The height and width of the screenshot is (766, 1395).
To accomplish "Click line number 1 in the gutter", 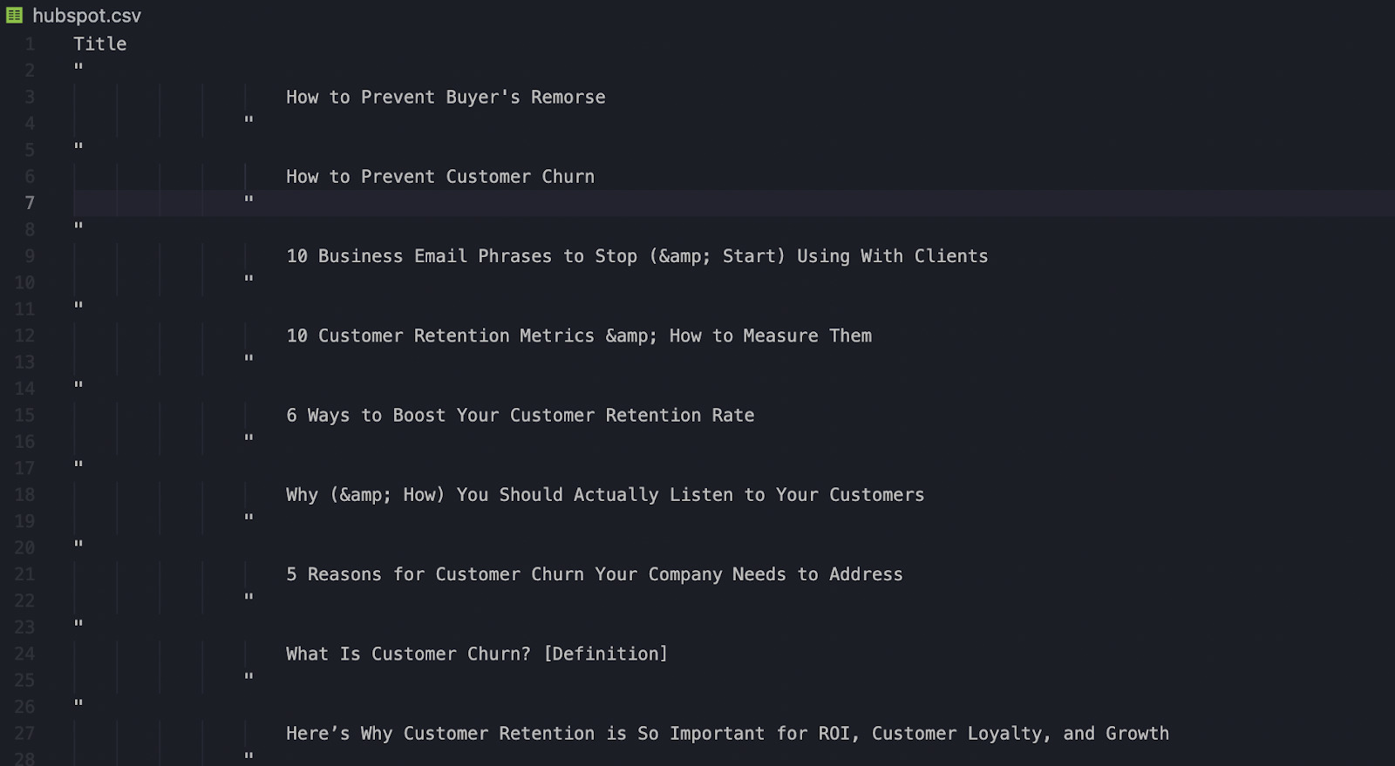I will (x=30, y=44).
